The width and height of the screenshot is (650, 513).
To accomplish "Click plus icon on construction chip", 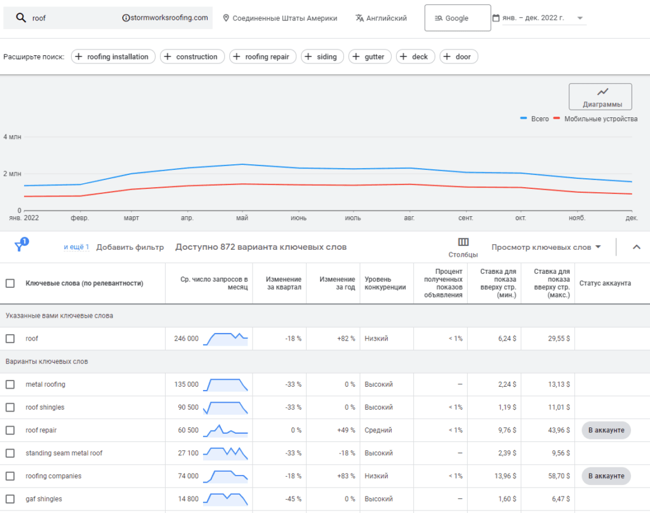I will [168, 56].
